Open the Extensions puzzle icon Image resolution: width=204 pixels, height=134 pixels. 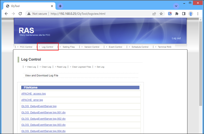tap(177, 13)
